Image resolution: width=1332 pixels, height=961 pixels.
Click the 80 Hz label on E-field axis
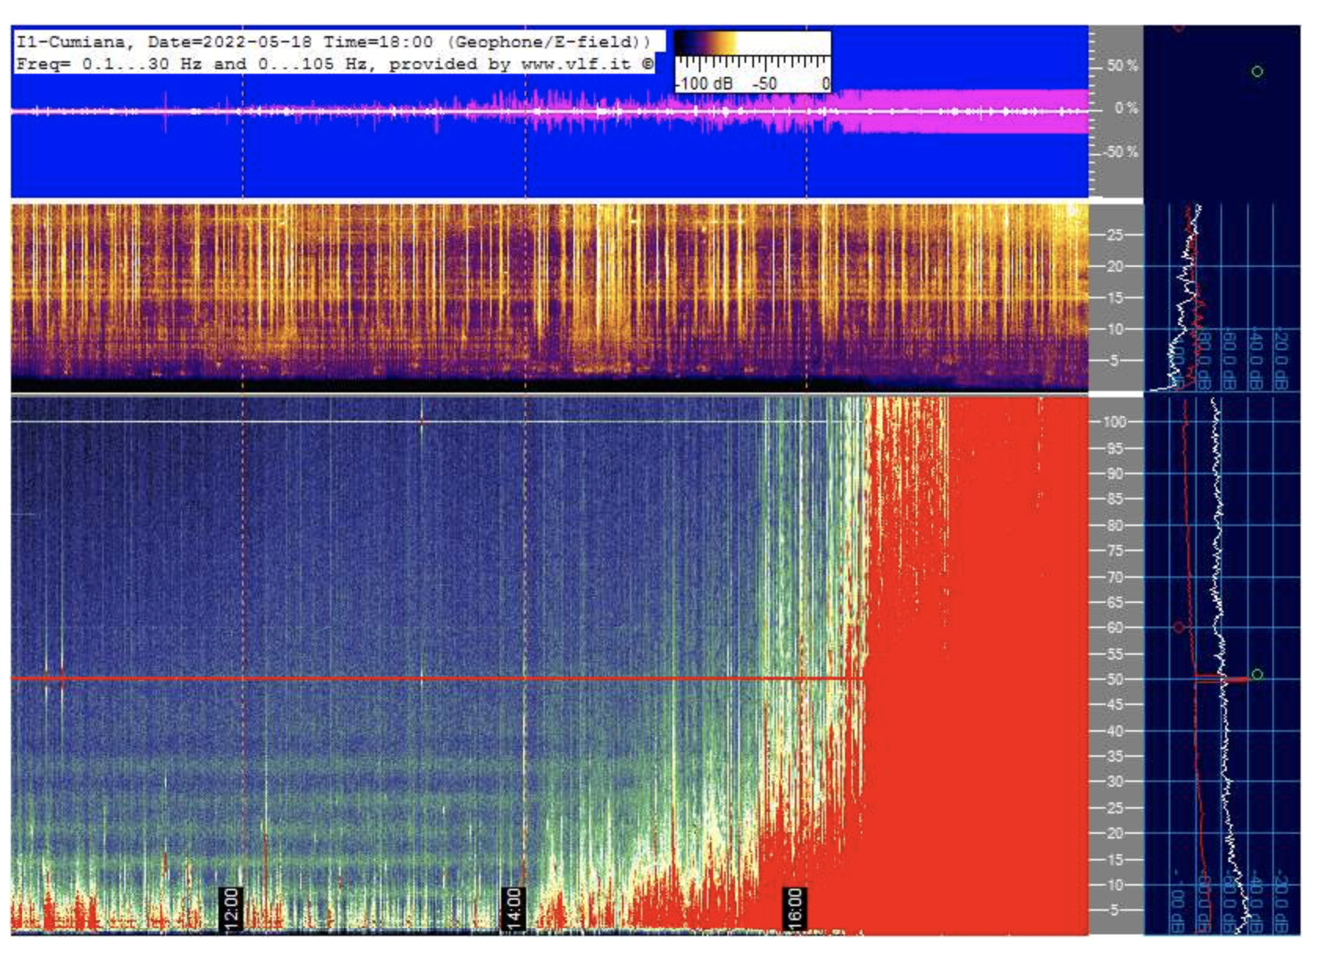[x=1115, y=525]
